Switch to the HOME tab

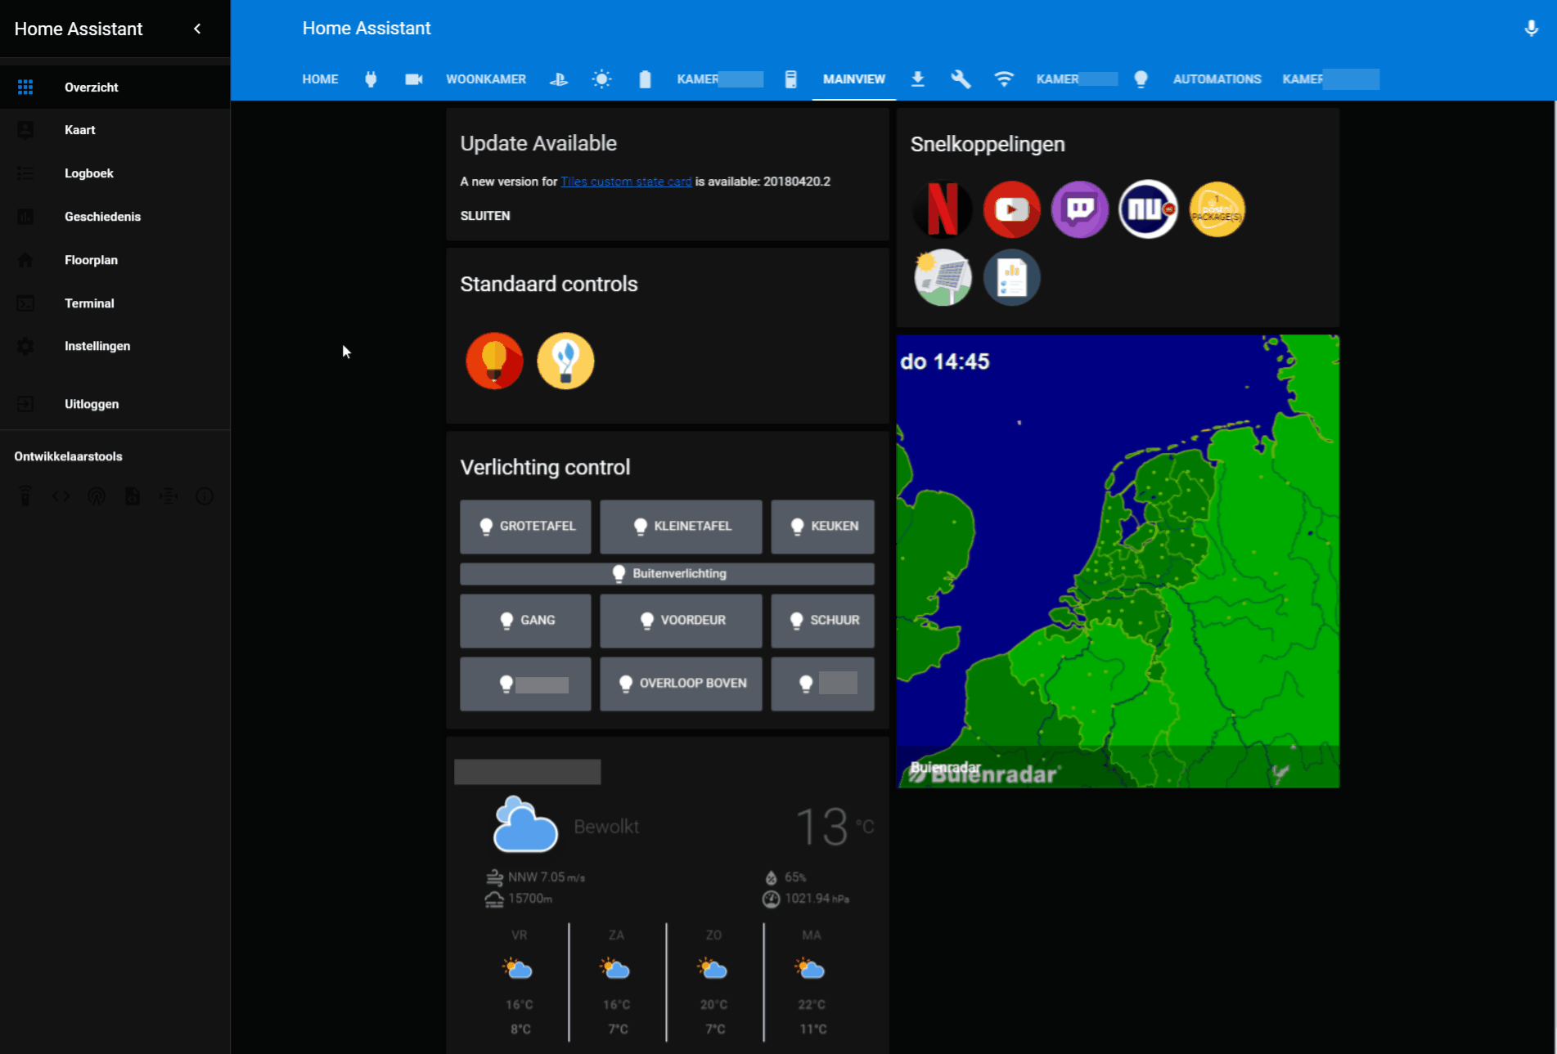click(320, 79)
